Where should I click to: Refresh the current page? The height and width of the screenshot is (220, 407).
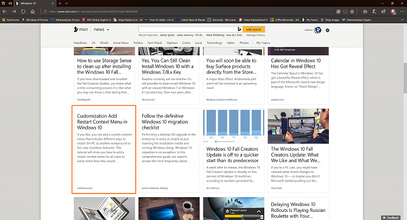pyautogui.click(x=23, y=11)
